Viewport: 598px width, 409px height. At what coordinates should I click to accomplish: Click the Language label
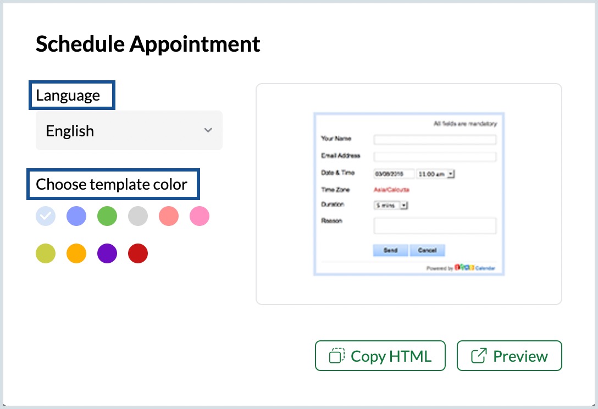click(68, 96)
